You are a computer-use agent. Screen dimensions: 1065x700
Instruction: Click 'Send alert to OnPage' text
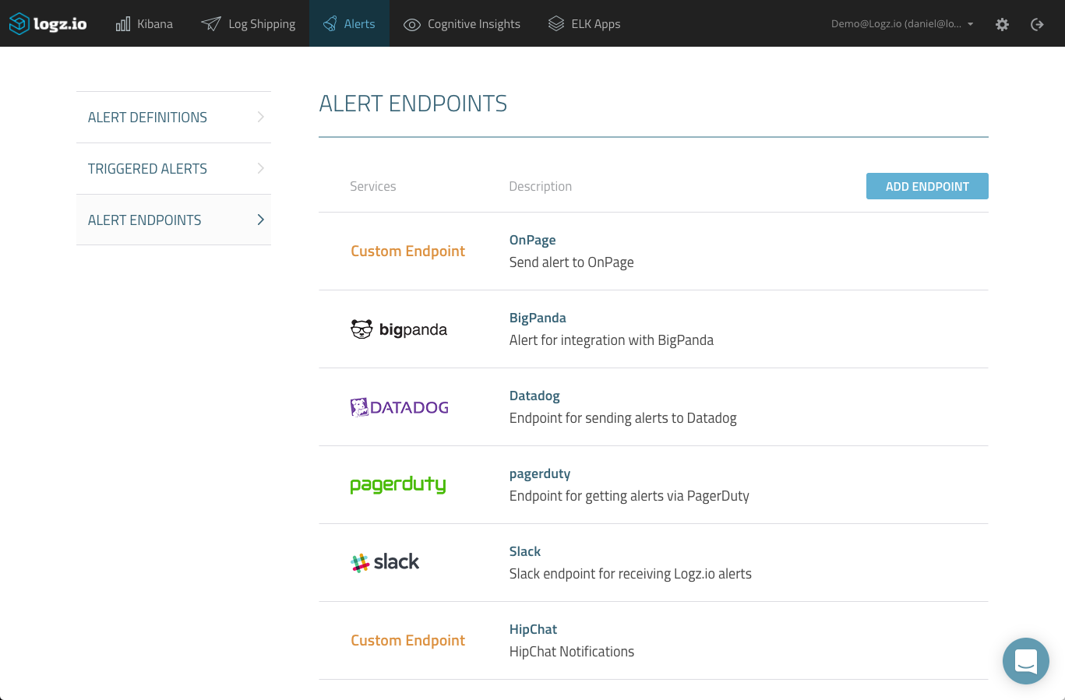pyautogui.click(x=571, y=262)
